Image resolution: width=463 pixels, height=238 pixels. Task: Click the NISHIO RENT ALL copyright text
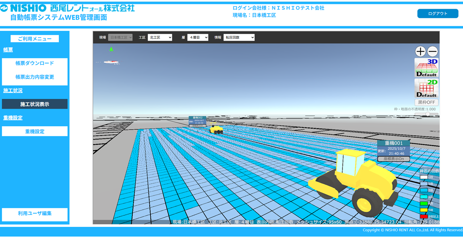[413, 230]
